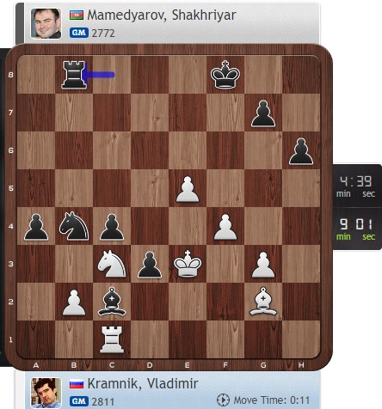Click the Azerbaijan flag icon
Viewport: 382px width, 409px height.
pos(77,15)
